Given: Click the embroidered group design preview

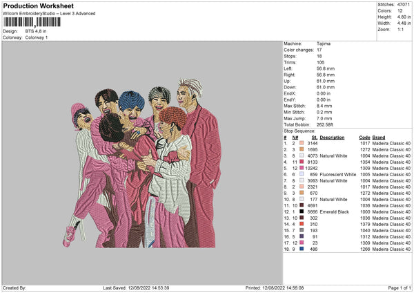Looking at the screenshot, I should (142, 163).
